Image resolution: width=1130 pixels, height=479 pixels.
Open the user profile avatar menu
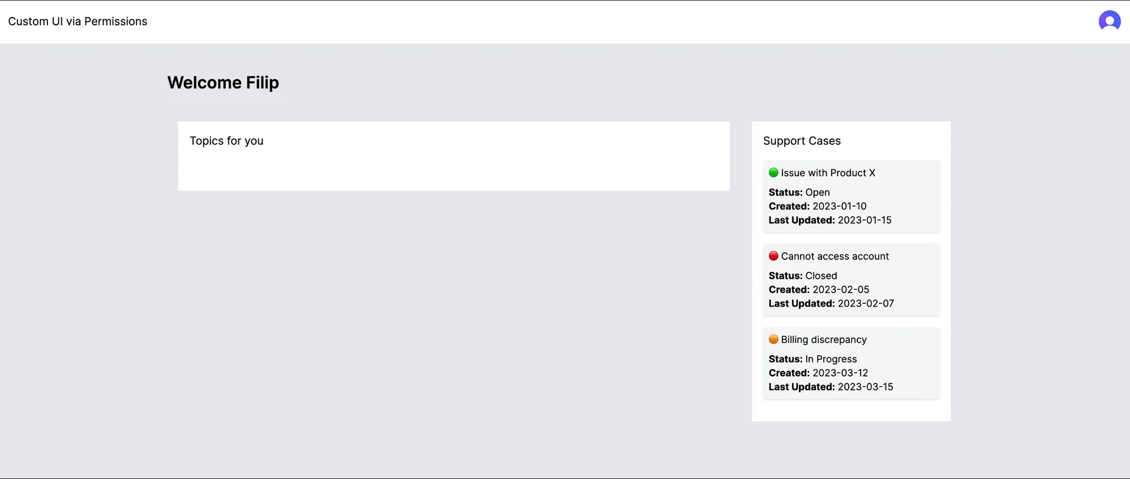pyautogui.click(x=1109, y=21)
